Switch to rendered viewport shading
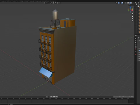The height and width of the screenshot is (105, 140). [x=132, y=3]
